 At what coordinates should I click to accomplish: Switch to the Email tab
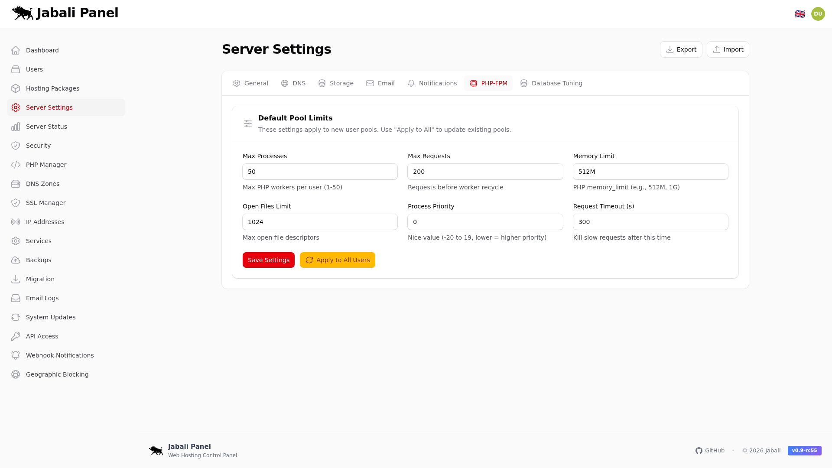pos(380,83)
